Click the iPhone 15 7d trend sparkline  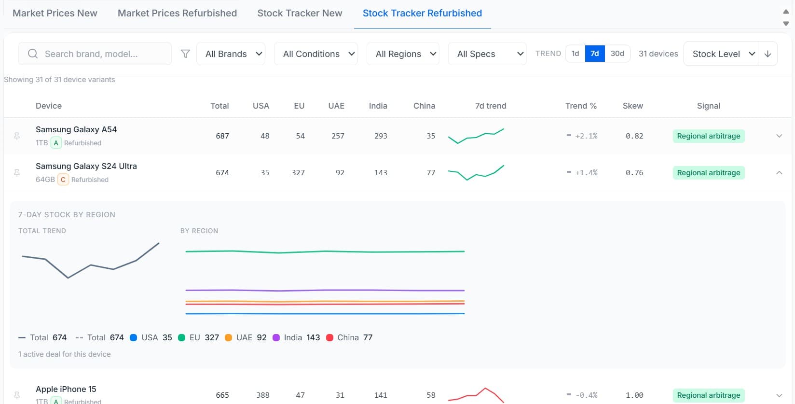click(x=476, y=395)
